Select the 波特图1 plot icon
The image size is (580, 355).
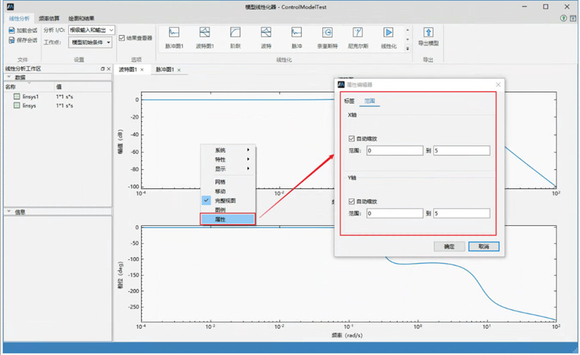point(205,33)
